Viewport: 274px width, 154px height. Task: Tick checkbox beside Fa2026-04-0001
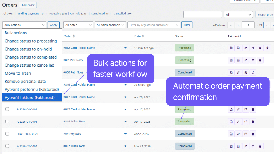[7, 121]
